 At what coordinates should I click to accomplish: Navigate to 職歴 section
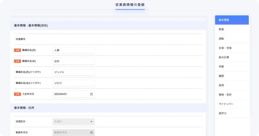tap(232, 76)
